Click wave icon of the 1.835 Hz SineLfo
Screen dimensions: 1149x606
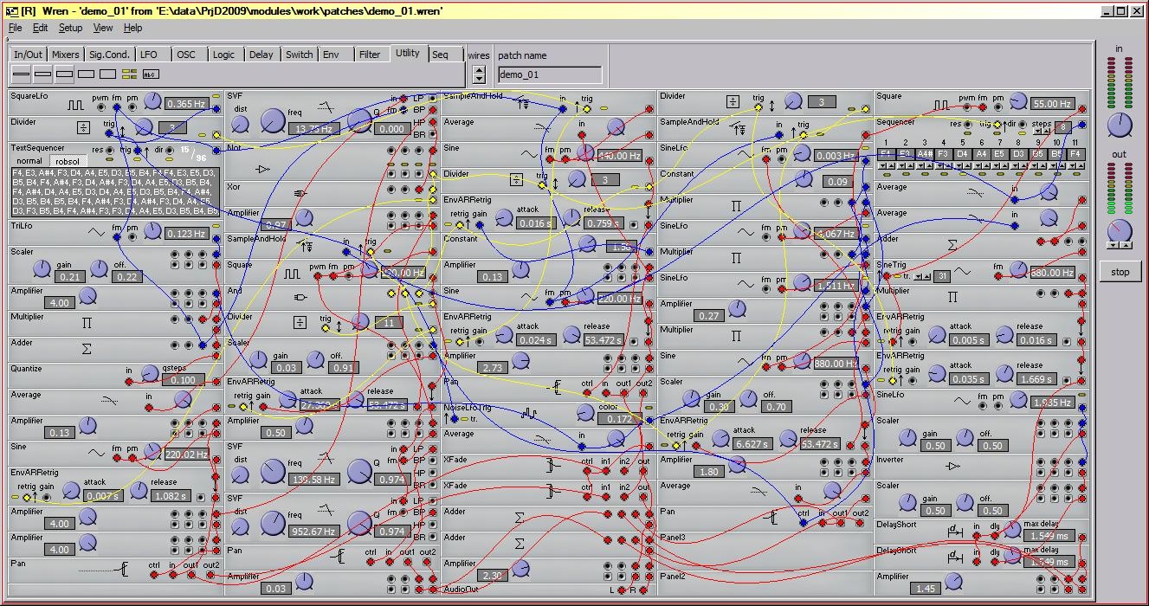pyautogui.click(x=961, y=402)
